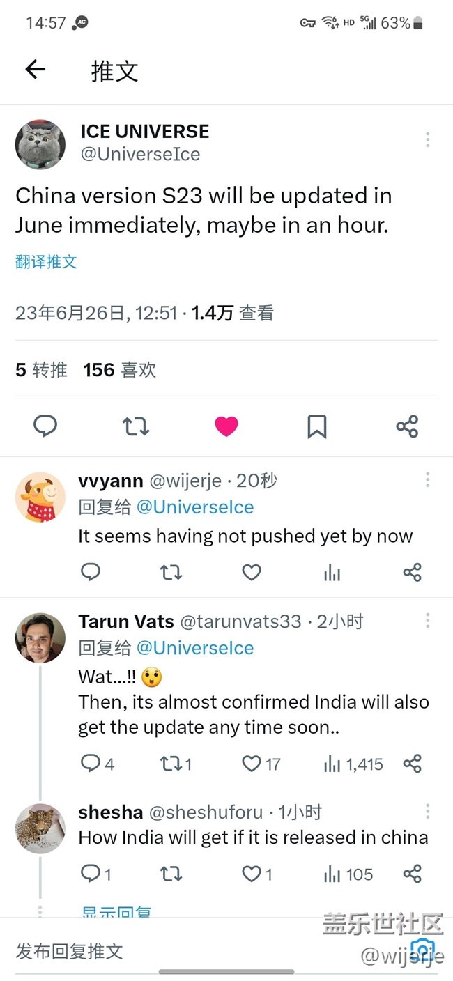The image size is (453, 981).
Task: Tap the back arrow
Action: pyautogui.click(x=35, y=69)
